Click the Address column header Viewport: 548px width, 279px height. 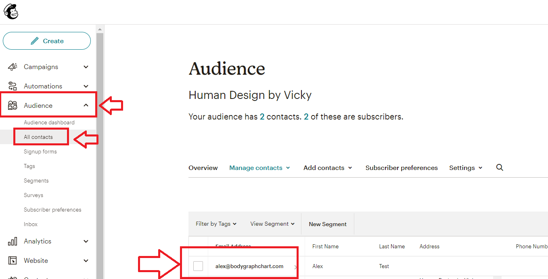429,246
